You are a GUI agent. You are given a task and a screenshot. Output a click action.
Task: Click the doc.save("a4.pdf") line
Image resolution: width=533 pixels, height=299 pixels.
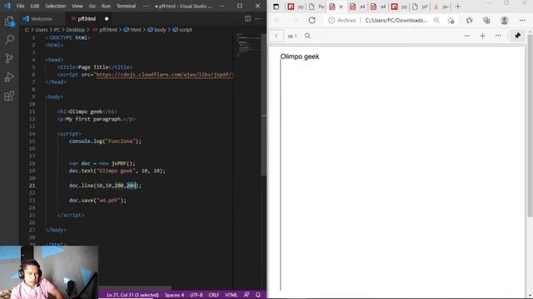click(x=97, y=200)
